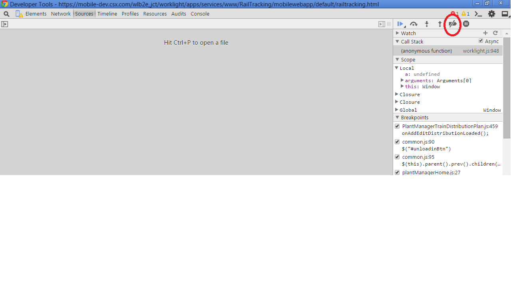Show the navigator sidebar panel

click(x=4, y=24)
